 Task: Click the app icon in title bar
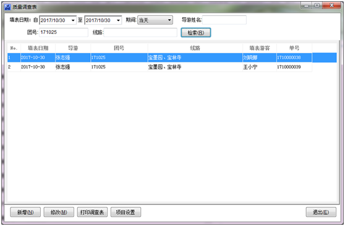(x=7, y=7)
